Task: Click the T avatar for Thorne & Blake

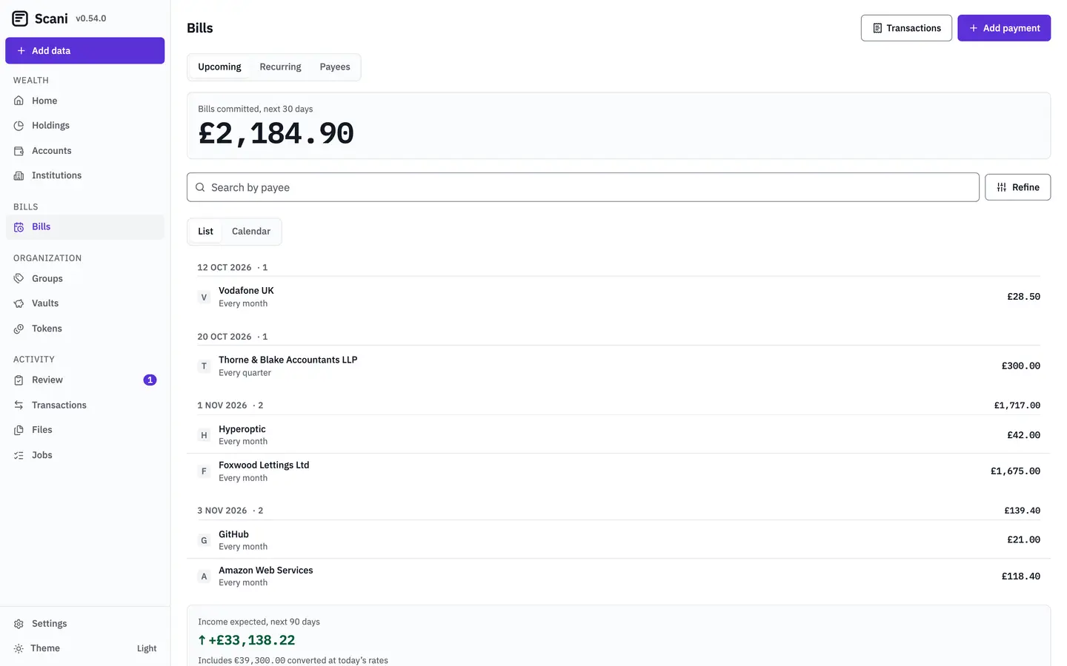Action: [204, 366]
